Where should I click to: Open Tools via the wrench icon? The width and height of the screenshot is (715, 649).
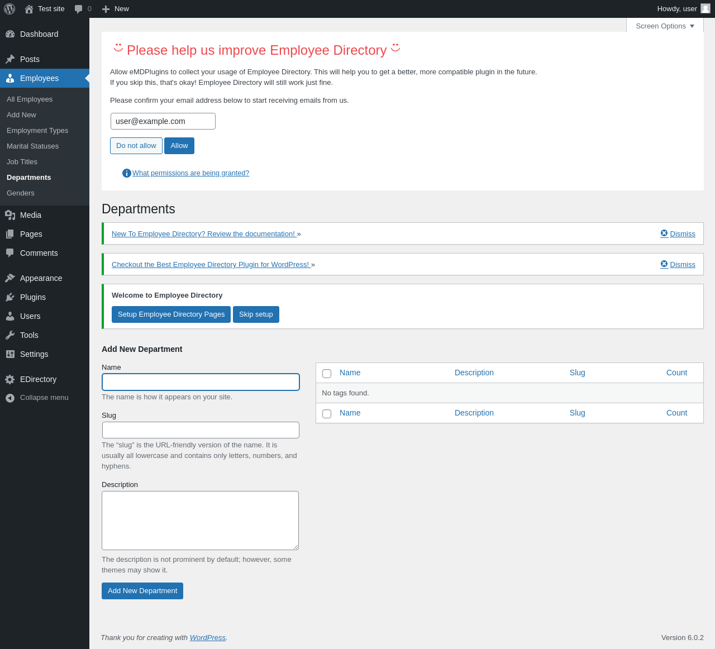(x=10, y=335)
